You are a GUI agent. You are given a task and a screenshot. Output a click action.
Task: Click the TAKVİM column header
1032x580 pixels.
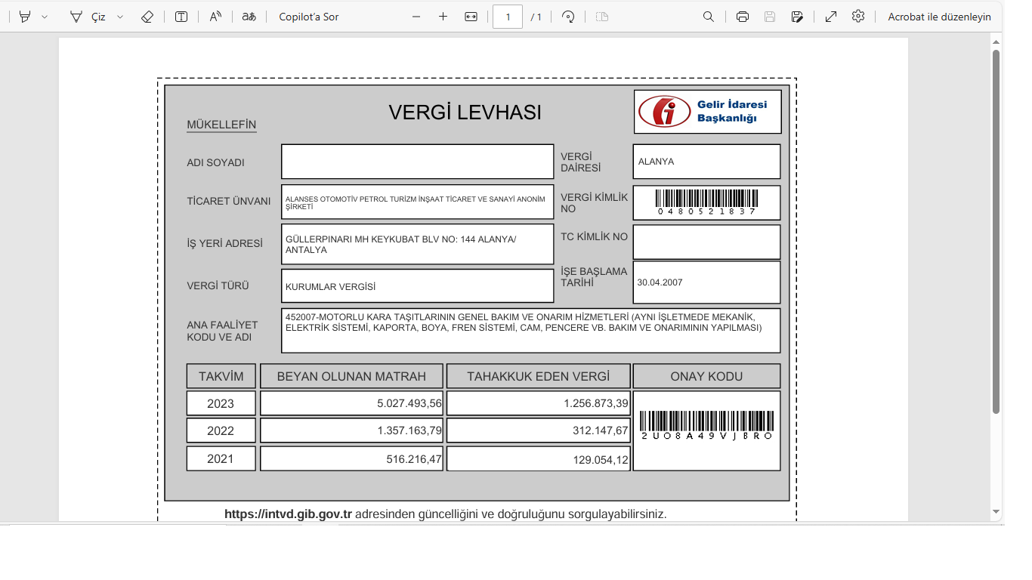221,376
